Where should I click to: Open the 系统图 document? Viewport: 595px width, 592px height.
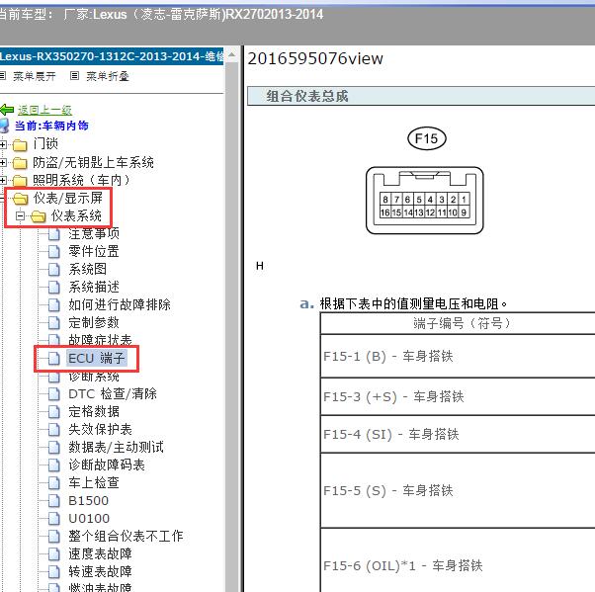88,269
